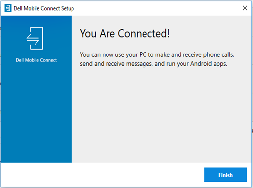
Task: Click empty blue sidebar area below the label
Action: [x=36, y=113]
